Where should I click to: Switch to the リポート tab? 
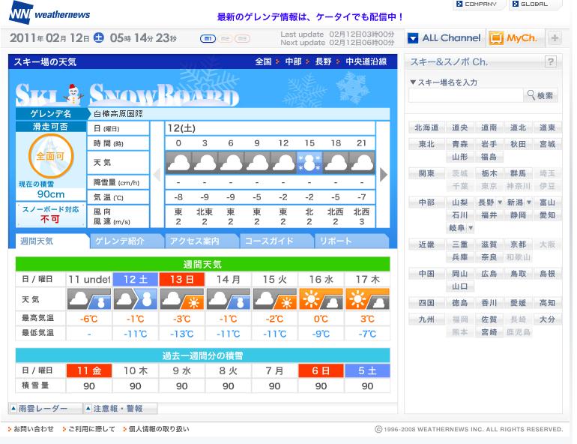click(x=351, y=241)
